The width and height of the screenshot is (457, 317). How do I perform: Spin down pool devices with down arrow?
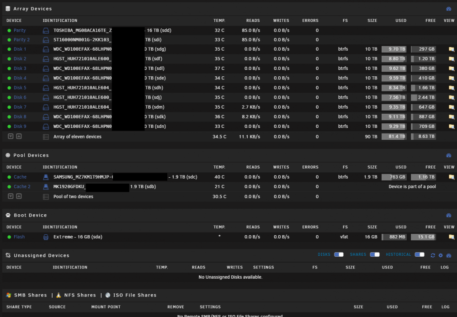11,196
